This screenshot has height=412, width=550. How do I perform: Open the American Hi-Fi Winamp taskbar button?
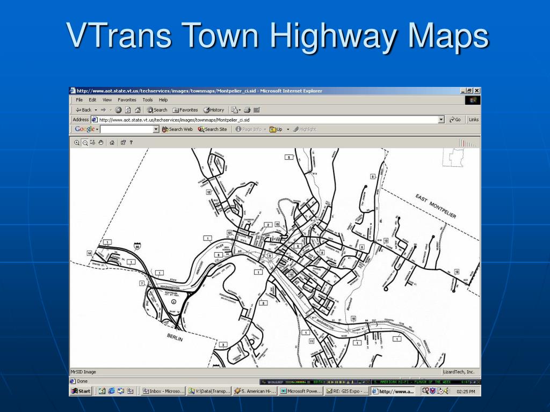pyautogui.click(x=255, y=391)
